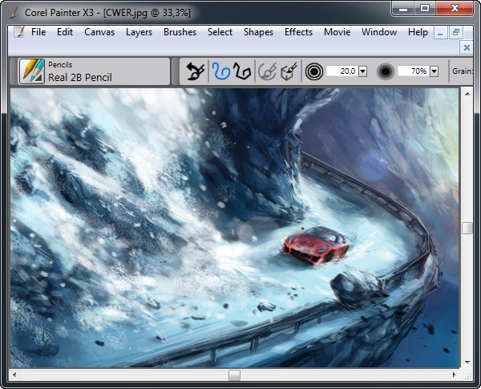Click the horizontal scrollbar thumb
This screenshot has width=481, height=389.
click(234, 375)
